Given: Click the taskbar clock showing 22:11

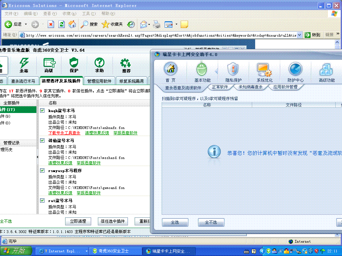Looking at the screenshot, I should pos(332,251).
